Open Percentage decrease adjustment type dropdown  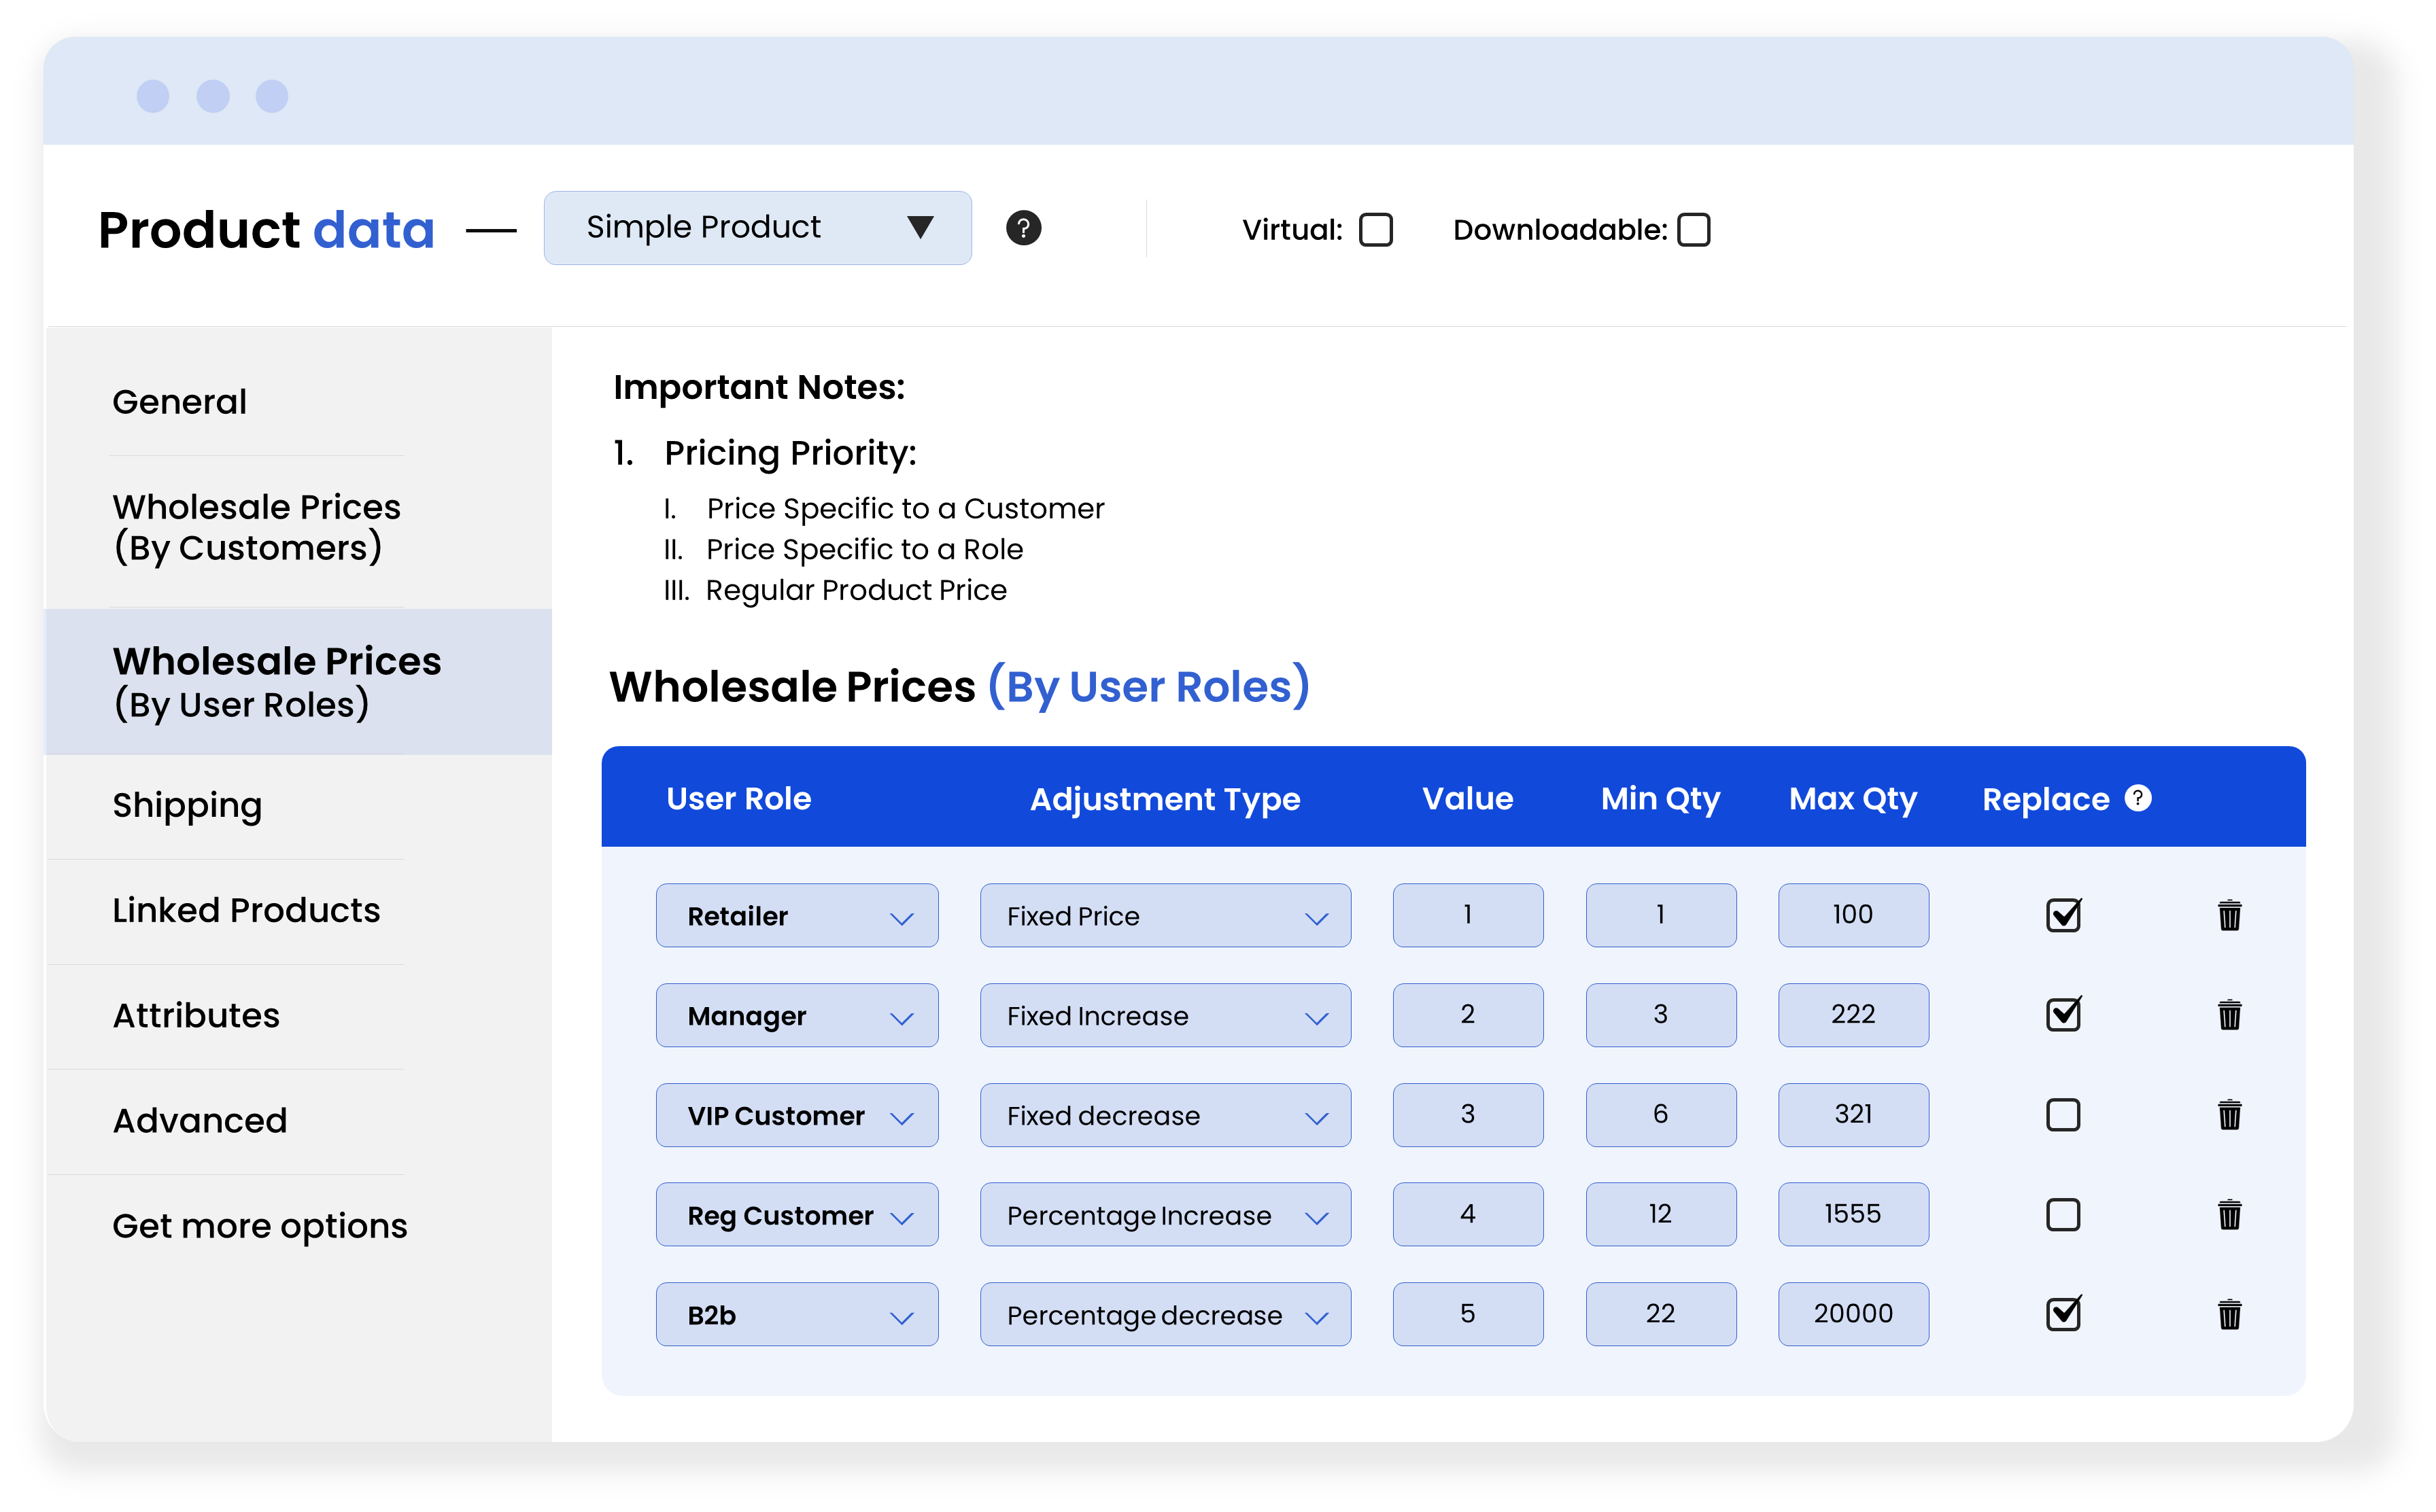point(1165,1314)
